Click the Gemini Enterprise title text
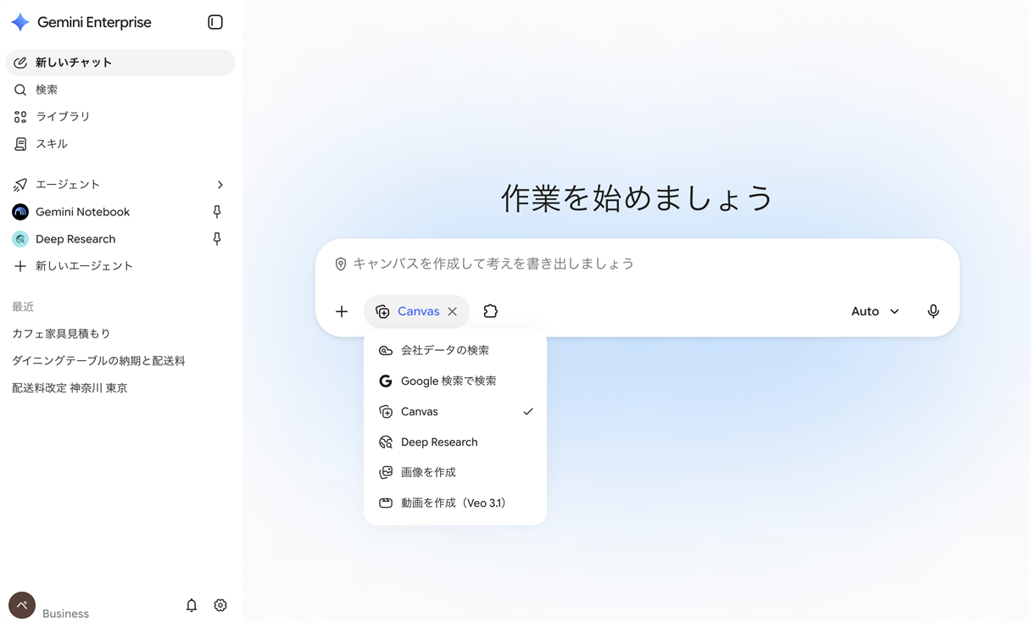This screenshot has width=1031, height=623. [94, 23]
